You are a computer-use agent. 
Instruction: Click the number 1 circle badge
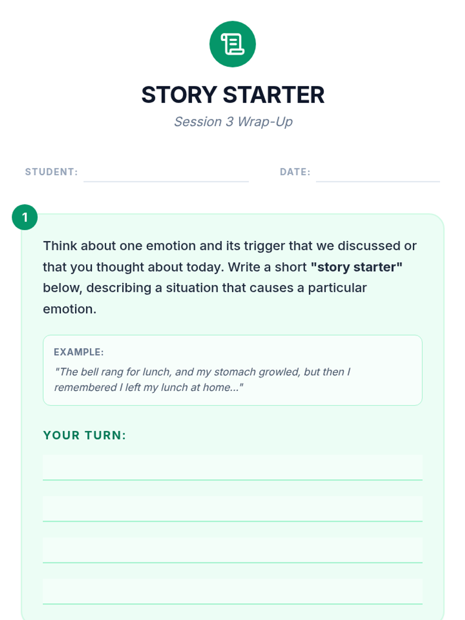point(25,217)
